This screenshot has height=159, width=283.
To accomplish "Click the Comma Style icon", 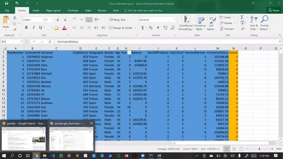I will 158,28.
